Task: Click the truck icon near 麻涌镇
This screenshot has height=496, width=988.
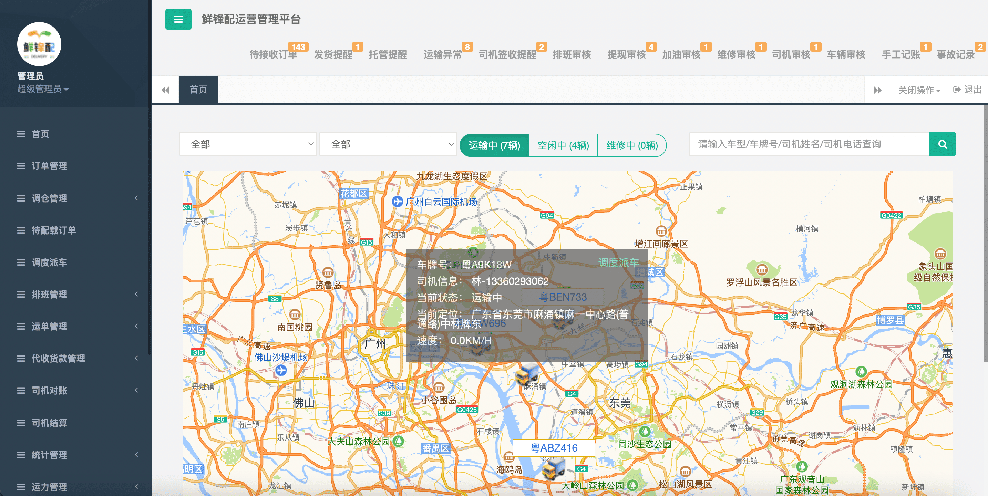Action: click(527, 374)
